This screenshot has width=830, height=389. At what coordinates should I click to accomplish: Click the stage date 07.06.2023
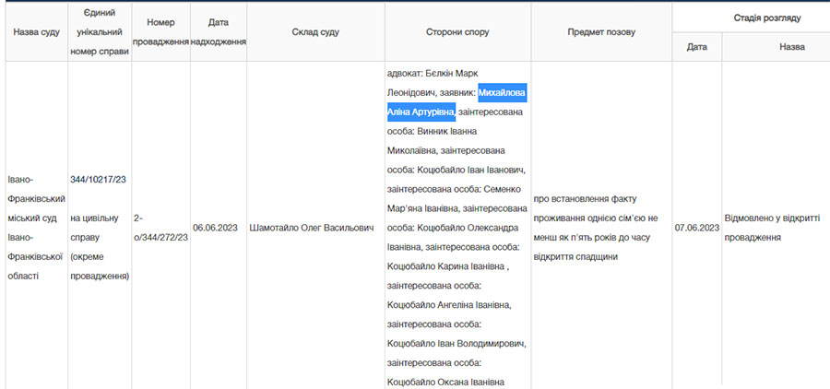(x=696, y=228)
